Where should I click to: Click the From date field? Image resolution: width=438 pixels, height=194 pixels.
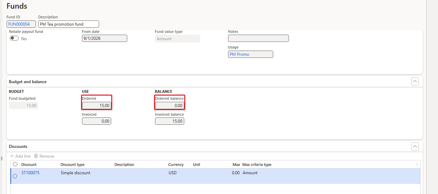click(x=105, y=38)
